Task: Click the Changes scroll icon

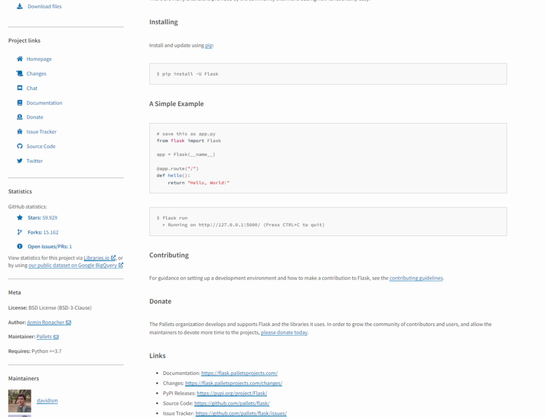Action: click(x=20, y=73)
